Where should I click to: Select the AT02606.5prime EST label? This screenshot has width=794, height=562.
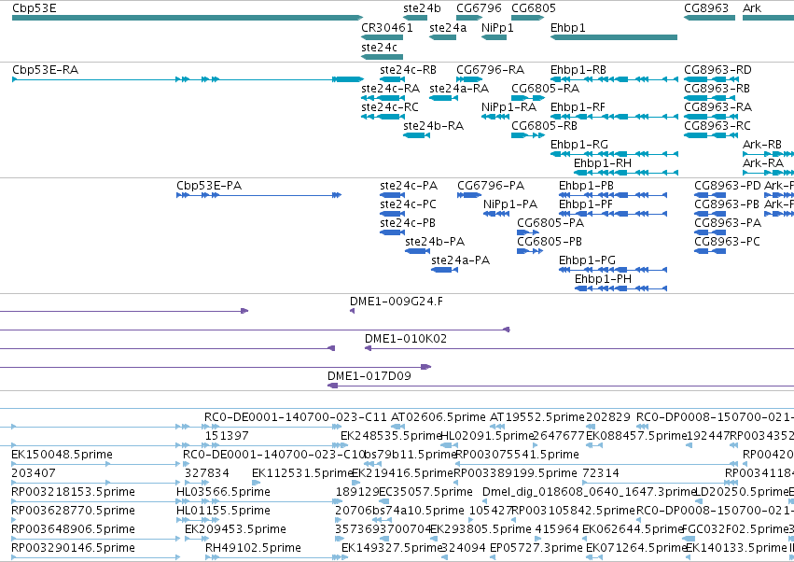click(x=439, y=417)
